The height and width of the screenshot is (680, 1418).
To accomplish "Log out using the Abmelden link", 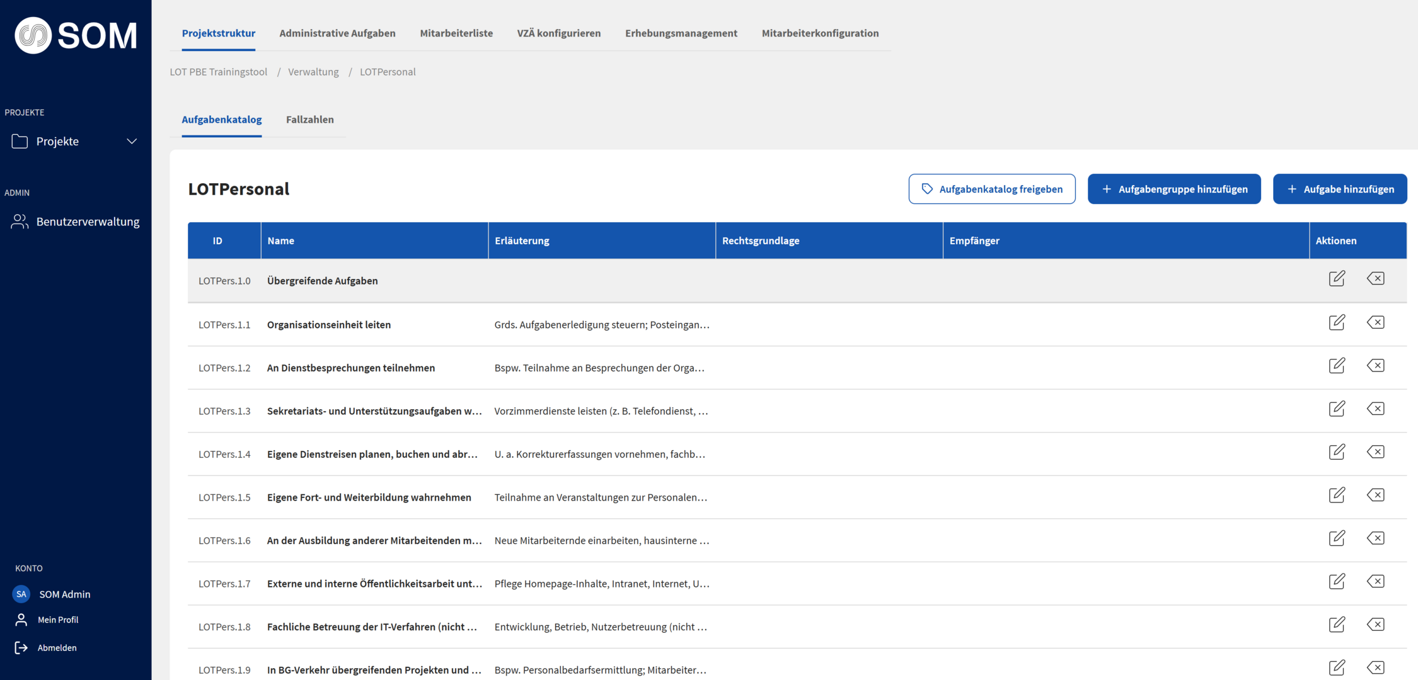I will [x=57, y=647].
